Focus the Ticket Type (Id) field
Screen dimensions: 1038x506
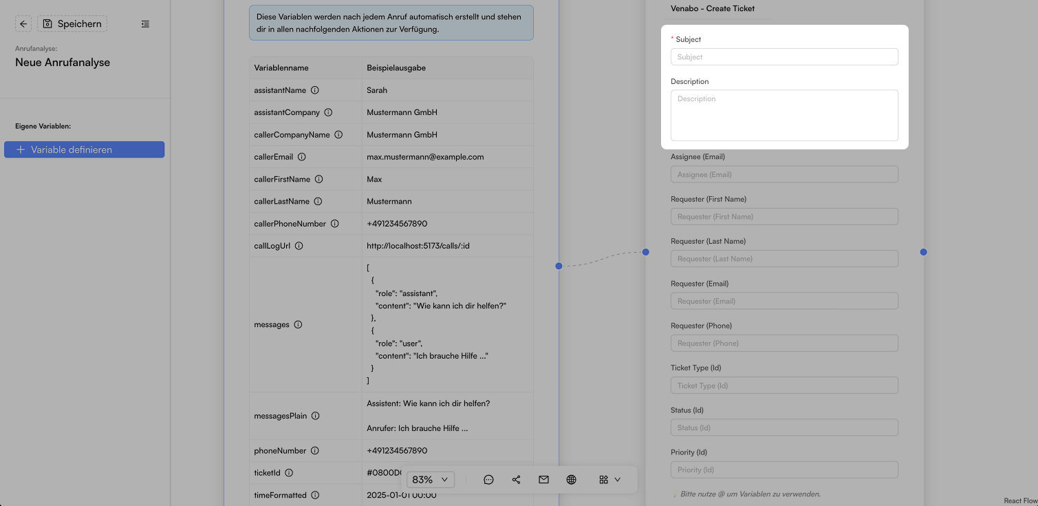tap(784, 386)
